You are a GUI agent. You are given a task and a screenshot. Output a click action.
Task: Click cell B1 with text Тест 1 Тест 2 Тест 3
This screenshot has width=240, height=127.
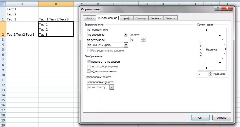[56, 14]
